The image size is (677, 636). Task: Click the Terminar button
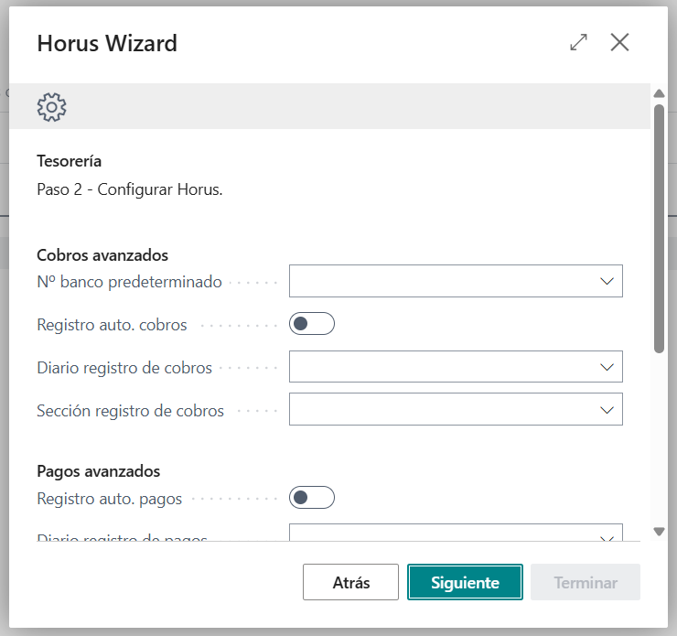(585, 582)
